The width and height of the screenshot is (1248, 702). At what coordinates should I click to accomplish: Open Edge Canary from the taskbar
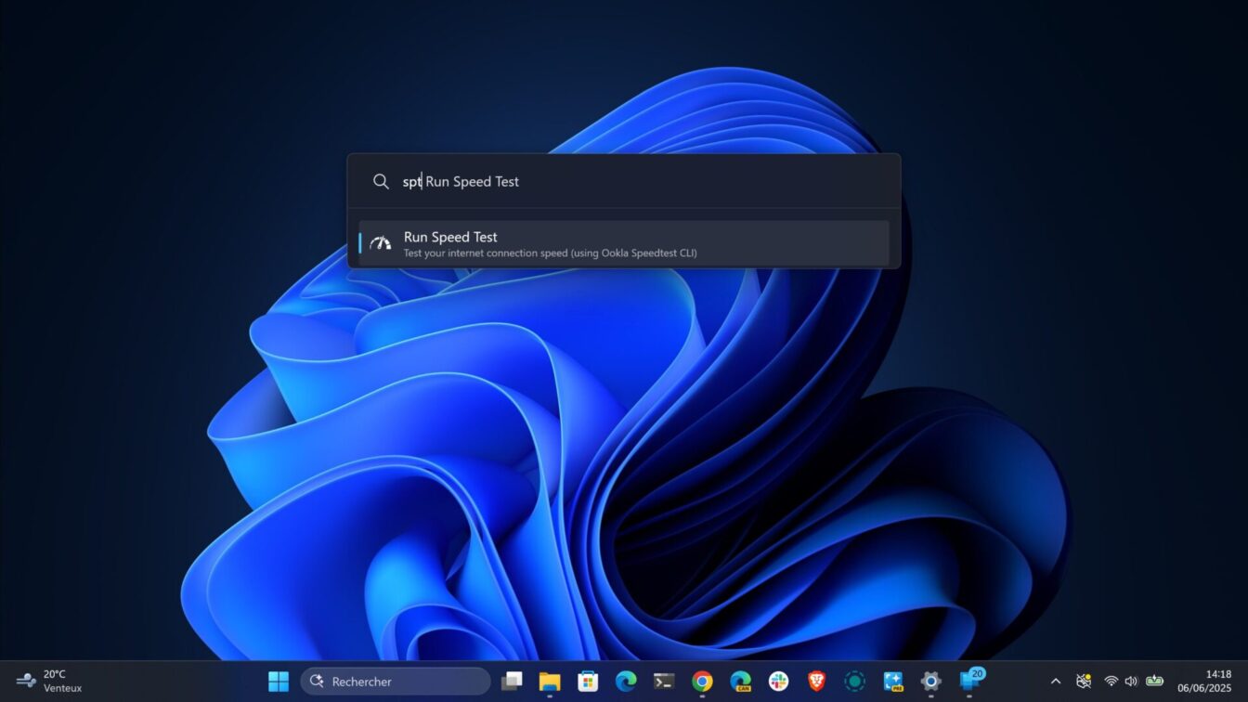pos(740,682)
